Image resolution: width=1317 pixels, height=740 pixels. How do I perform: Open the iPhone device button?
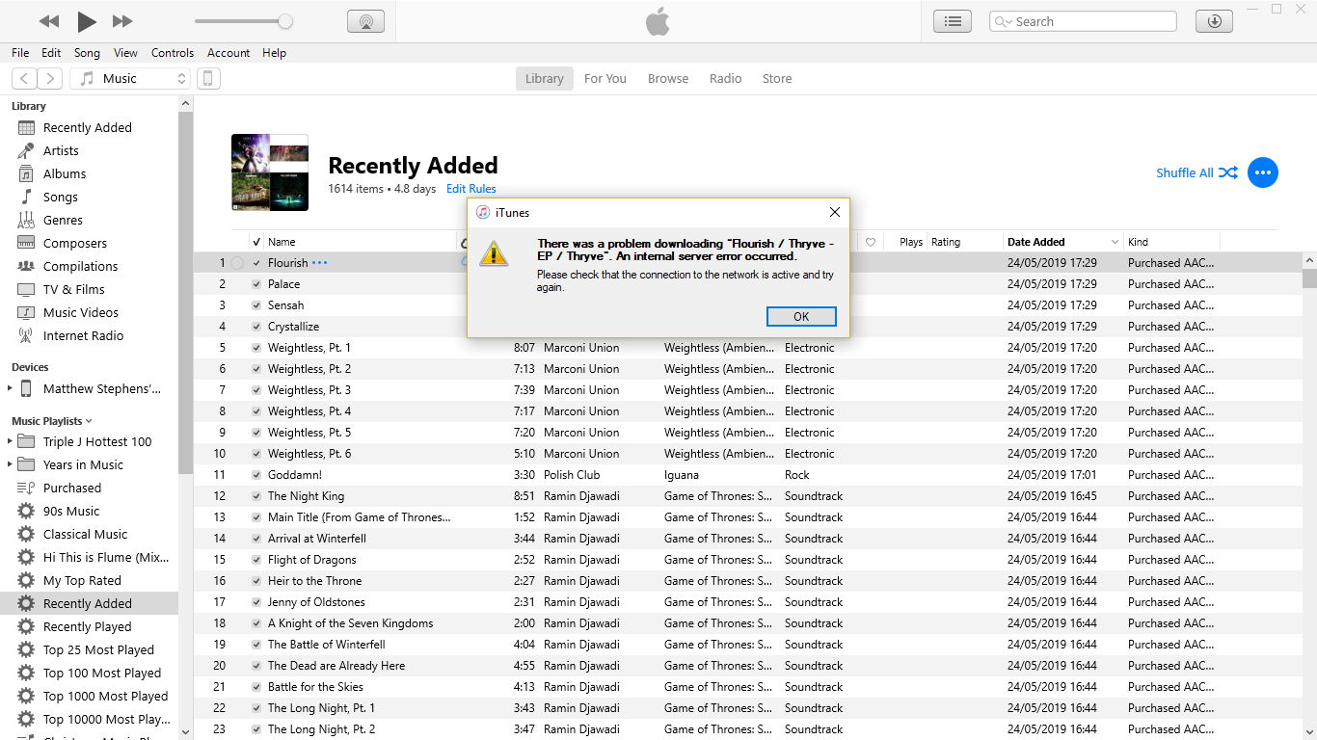pos(208,78)
